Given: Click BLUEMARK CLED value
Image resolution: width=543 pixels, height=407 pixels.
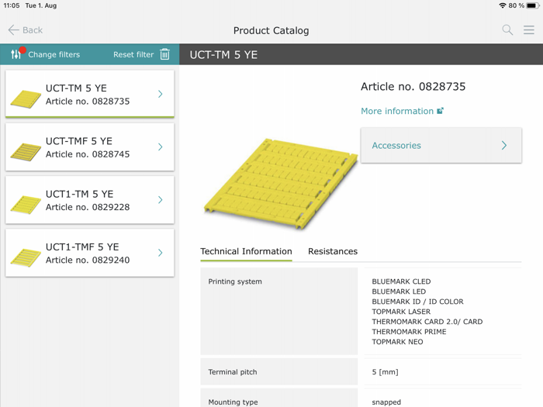Looking at the screenshot, I should [x=401, y=281].
